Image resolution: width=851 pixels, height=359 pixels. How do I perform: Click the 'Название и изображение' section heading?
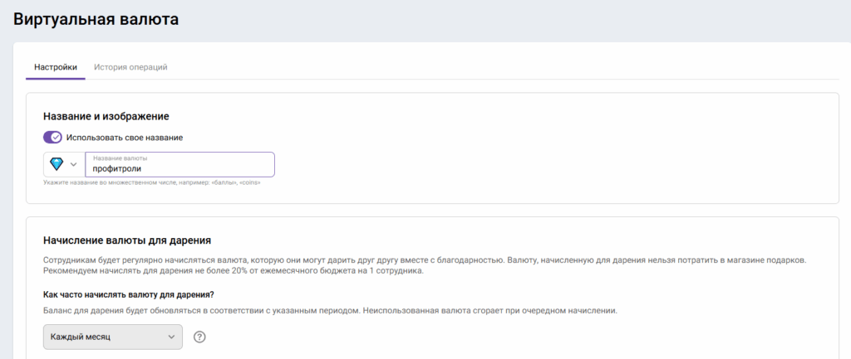pos(112,117)
